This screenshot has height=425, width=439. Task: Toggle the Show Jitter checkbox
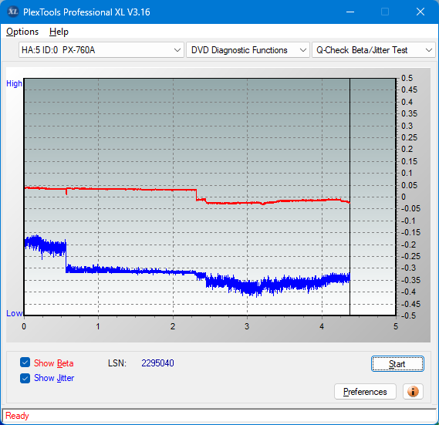pyautogui.click(x=25, y=378)
